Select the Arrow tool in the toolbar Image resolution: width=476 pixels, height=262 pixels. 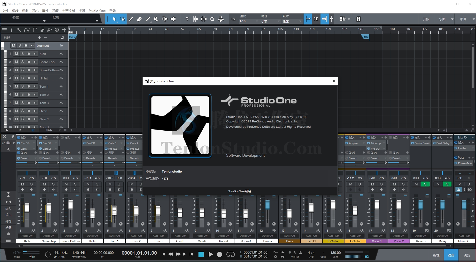(114, 19)
